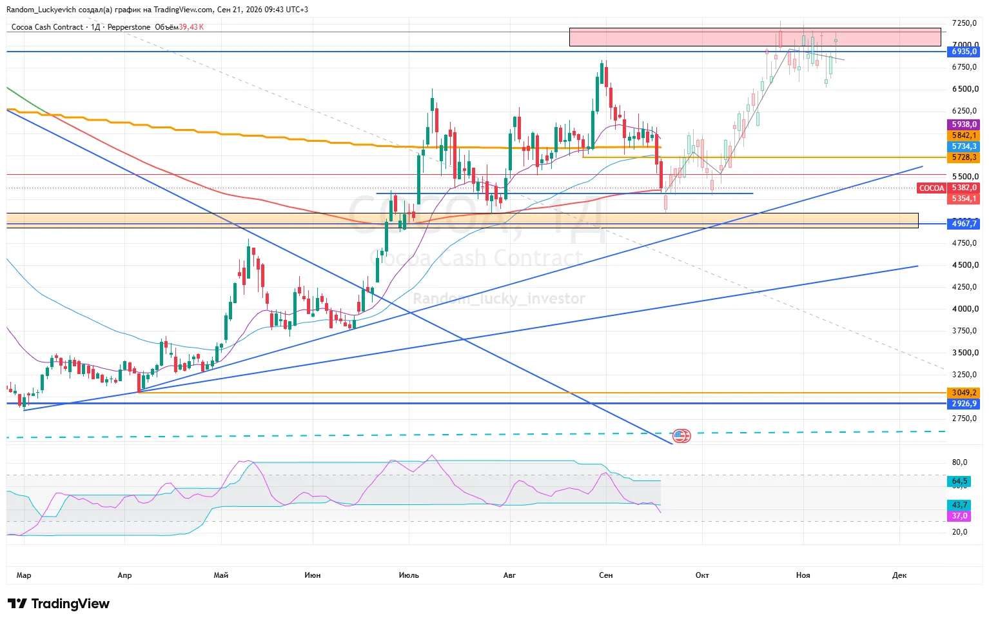Open the US flag economic event marker
989x623 pixels.
(x=681, y=435)
